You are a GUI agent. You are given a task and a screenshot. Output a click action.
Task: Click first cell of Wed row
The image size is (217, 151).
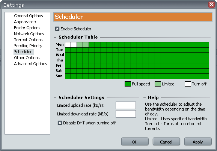68,55
